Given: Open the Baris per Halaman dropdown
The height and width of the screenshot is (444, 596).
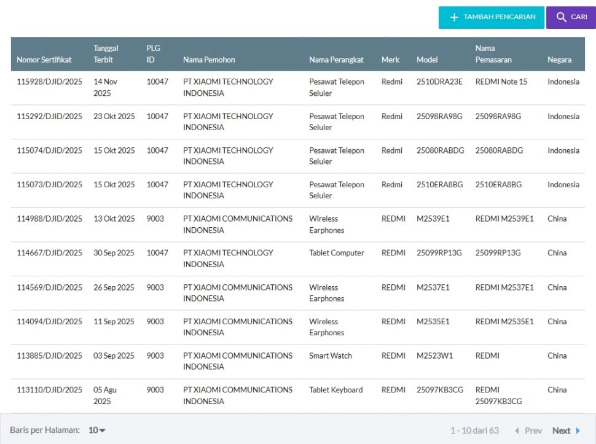Looking at the screenshot, I should click(97, 430).
